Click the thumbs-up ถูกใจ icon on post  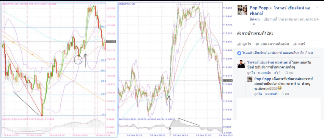click(239, 44)
